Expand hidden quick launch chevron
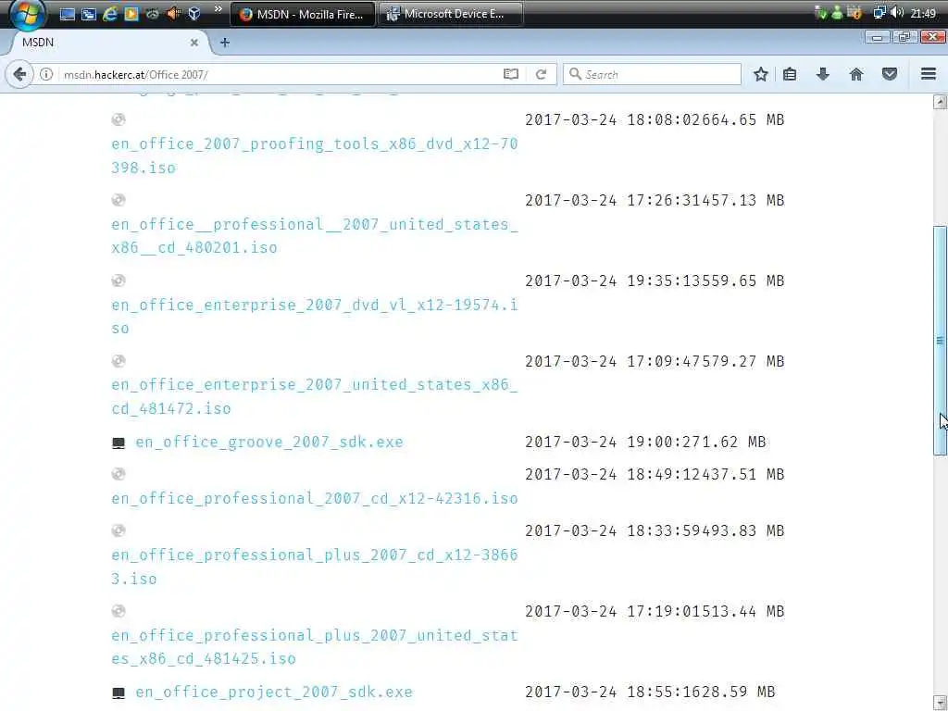Viewport: 948px width, 711px height. pos(218,9)
